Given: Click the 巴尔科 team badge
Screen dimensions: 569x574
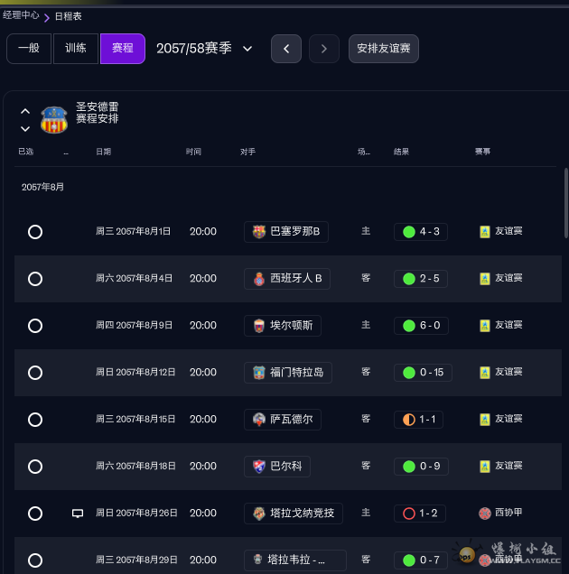Looking at the screenshot, I should [259, 466].
